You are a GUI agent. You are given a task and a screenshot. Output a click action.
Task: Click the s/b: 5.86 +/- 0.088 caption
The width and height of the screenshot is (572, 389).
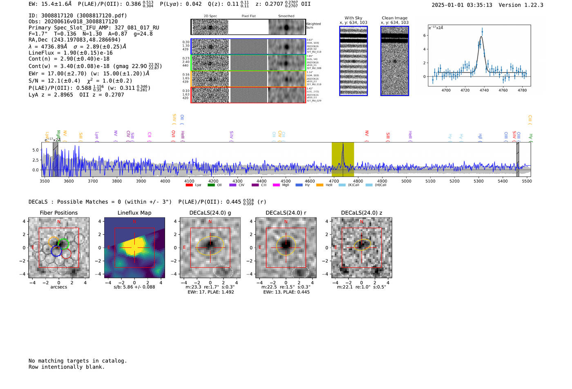pos(134,287)
